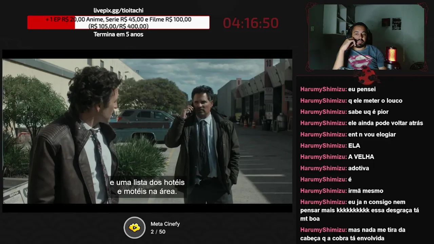Click the 'Meta Cinefy' label
This screenshot has height=244, width=434.
coord(165,224)
